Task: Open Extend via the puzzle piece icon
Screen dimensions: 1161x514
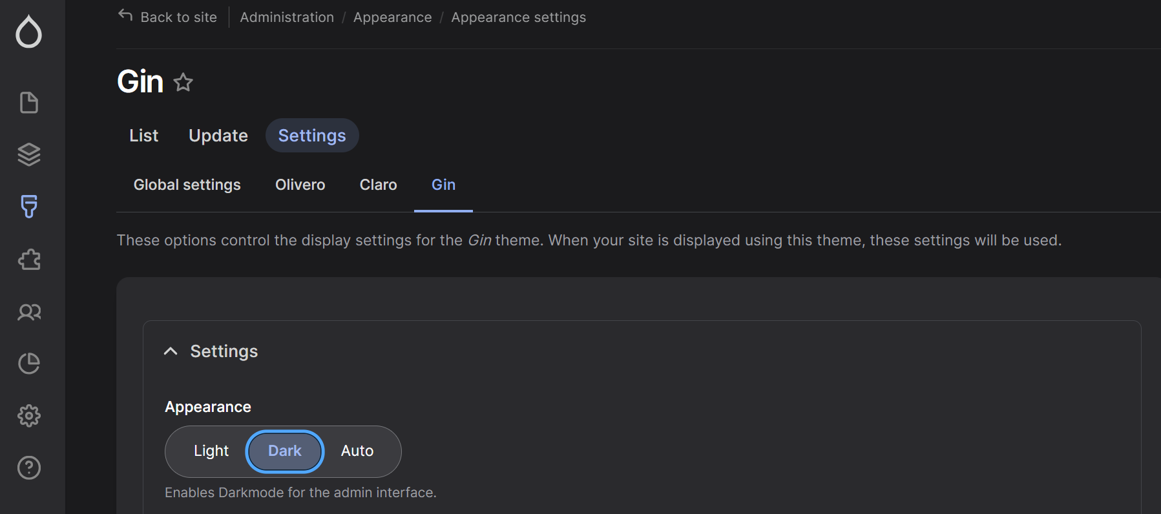Action: tap(29, 260)
